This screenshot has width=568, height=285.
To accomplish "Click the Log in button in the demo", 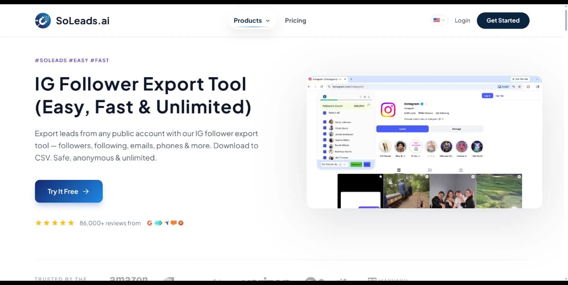I will point(488,96).
